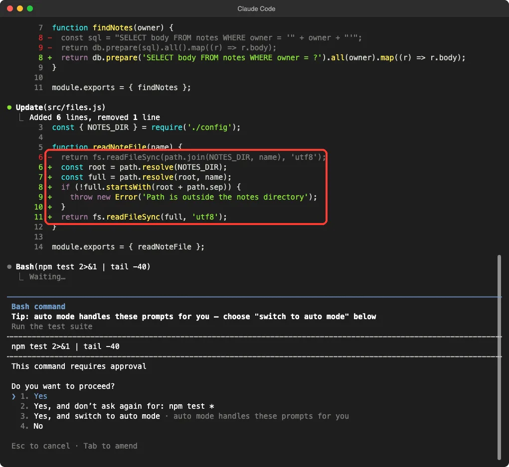Minimize the Claude Code window
Screen dimensions: 509x467
click(20, 8)
